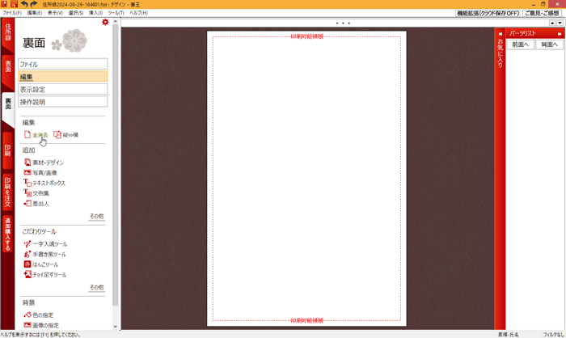The image size is (566, 338).
Task: Expand その他 under the 追加 section
Action: click(96, 217)
